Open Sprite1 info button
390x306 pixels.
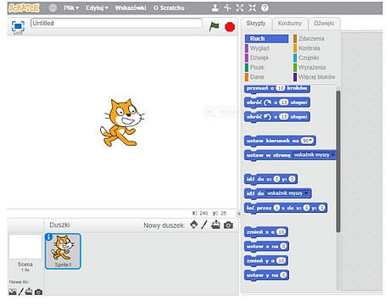pyautogui.click(x=48, y=236)
